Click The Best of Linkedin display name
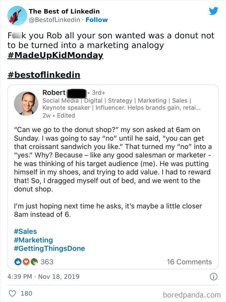Image resolution: width=226 pixels, height=302 pixels. [x=64, y=11]
